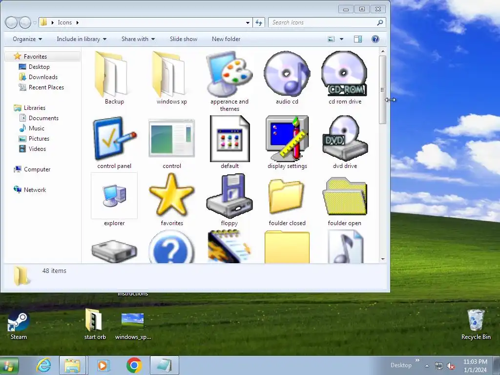Screen dimensions: 500x375
Task: Click the muted volume tray icon
Action: point(451,366)
